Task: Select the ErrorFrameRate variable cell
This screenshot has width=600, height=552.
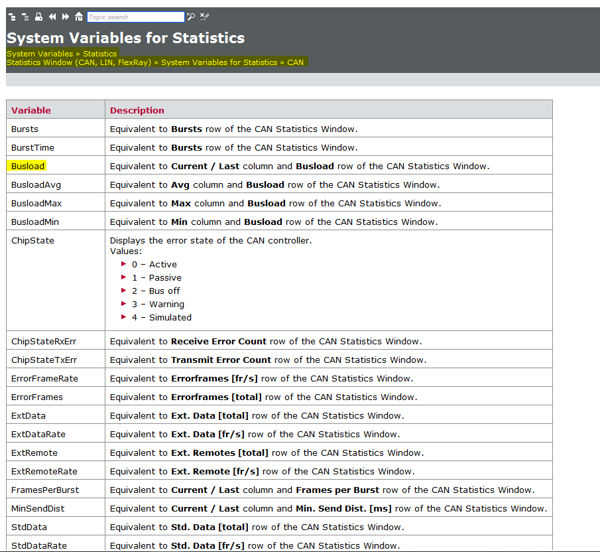Action: 56,378
